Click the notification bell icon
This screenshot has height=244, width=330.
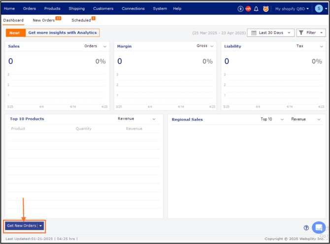[256, 9]
